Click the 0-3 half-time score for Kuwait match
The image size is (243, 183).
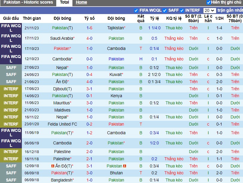pyautogui.click(x=219, y=75)
